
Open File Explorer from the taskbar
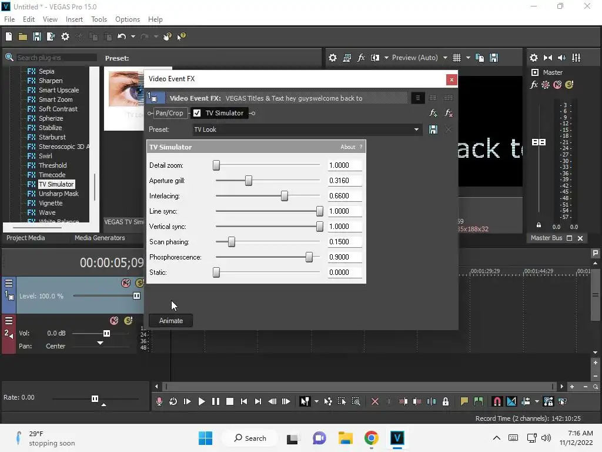click(346, 438)
